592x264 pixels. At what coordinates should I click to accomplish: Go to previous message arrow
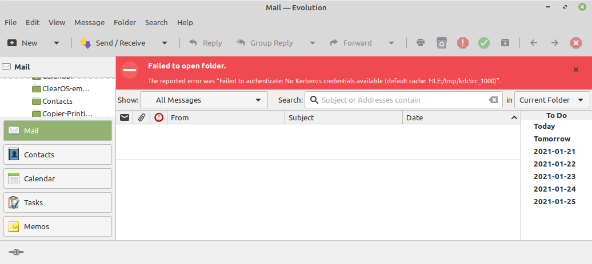(534, 43)
